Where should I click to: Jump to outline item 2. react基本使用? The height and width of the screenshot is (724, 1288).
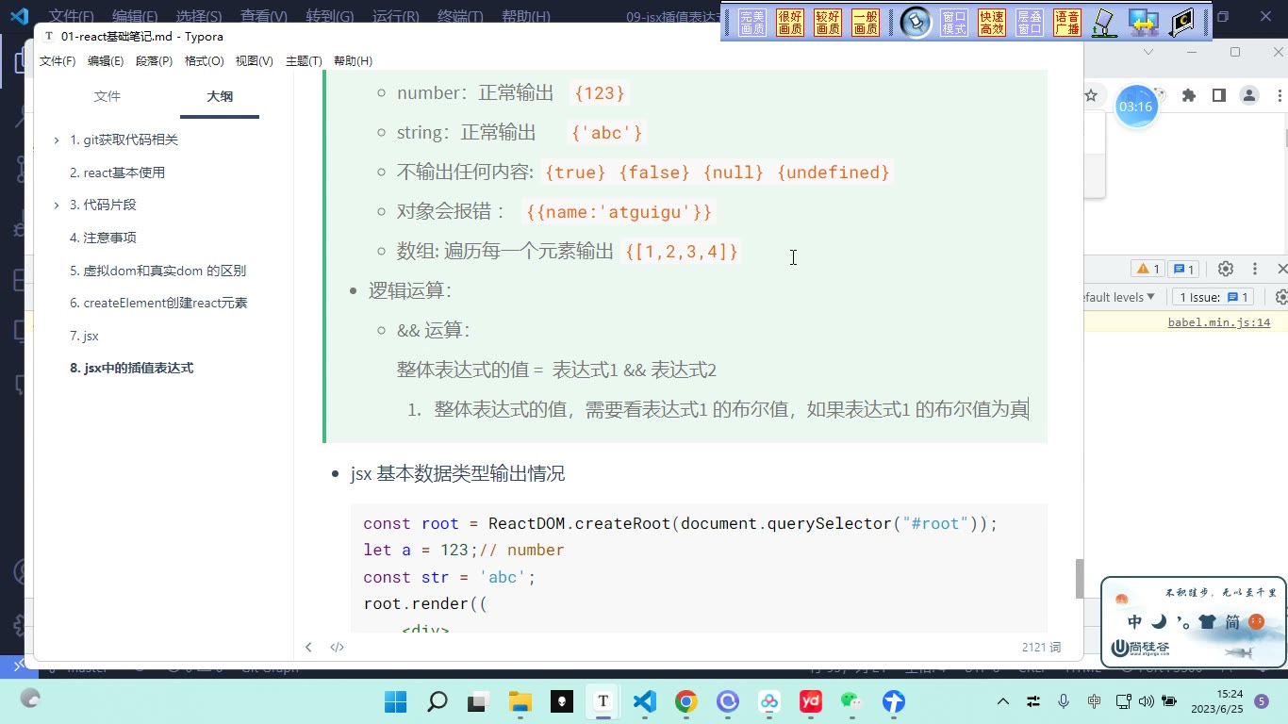117,173
